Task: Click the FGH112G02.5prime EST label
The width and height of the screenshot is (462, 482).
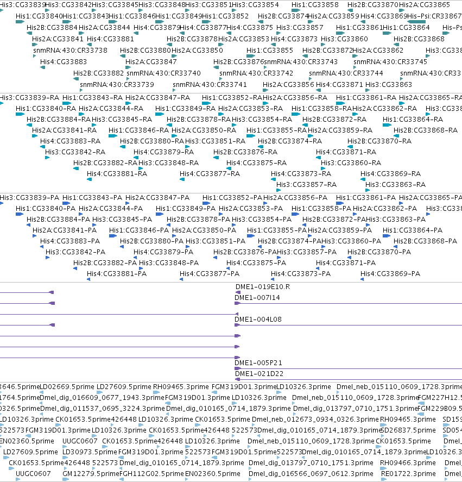Action: coord(151,474)
